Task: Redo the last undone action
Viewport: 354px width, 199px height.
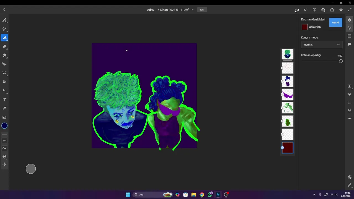Action: pyautogui.click(x=306, y=10)
